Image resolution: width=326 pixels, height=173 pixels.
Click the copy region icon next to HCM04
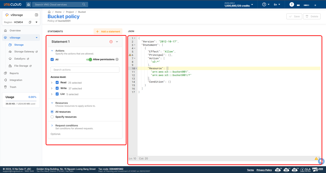[30, 22]
